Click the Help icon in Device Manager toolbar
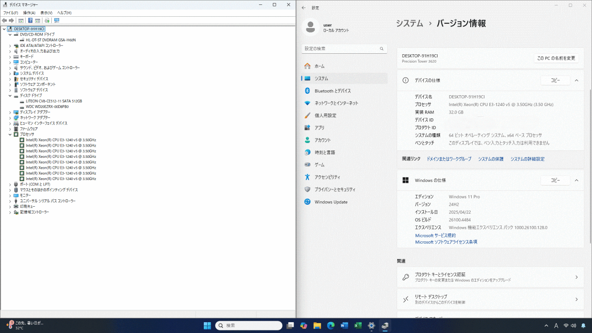The width and height of the screenshot is (592, 333). click(x=30, y=21)
